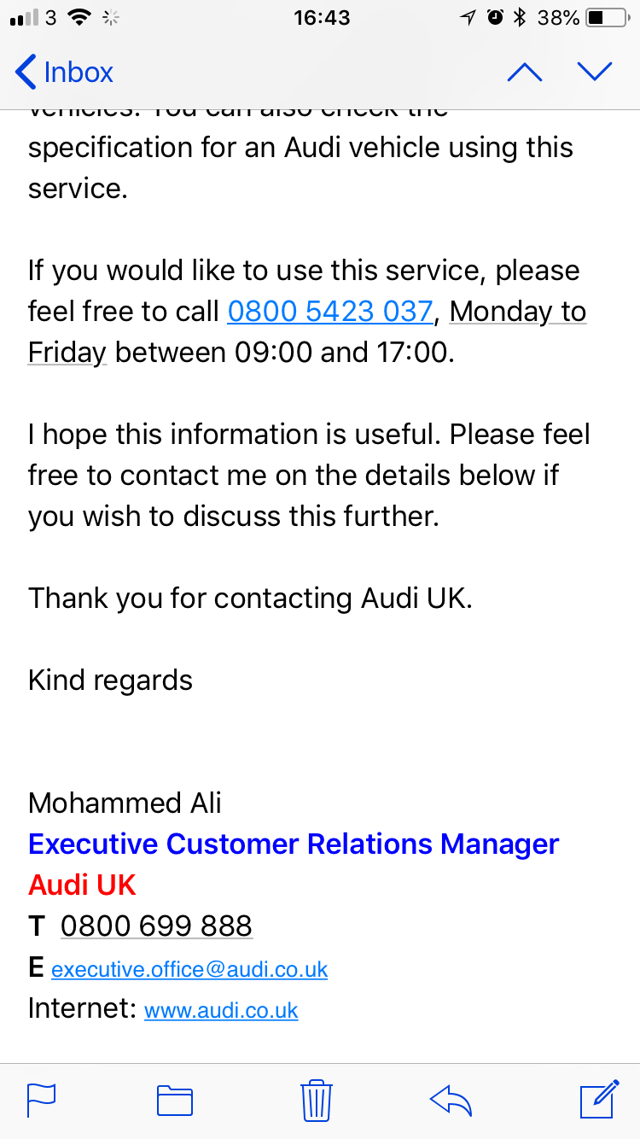
Task: Tap the reply arrow icon
Action: [x=451, y=1100]
